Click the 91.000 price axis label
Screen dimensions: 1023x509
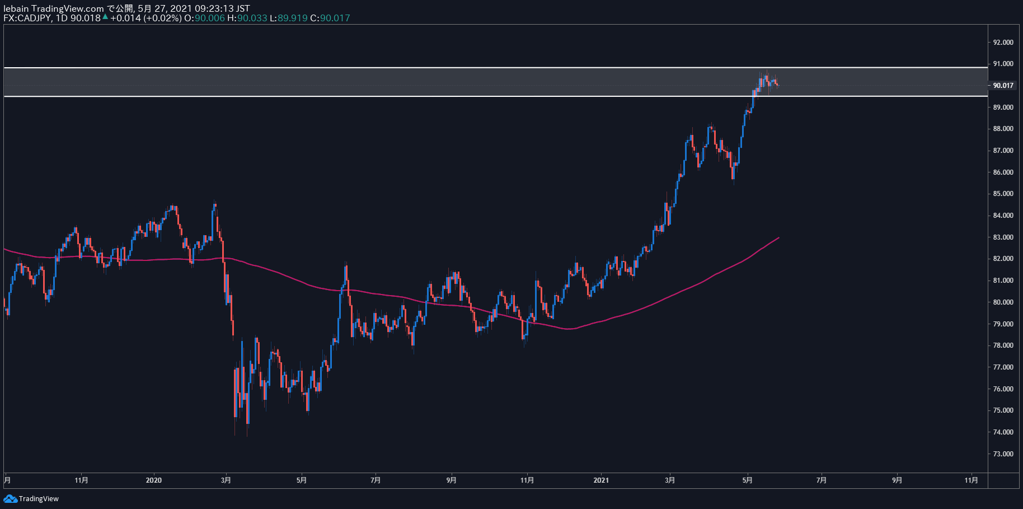click(1003, 64)
